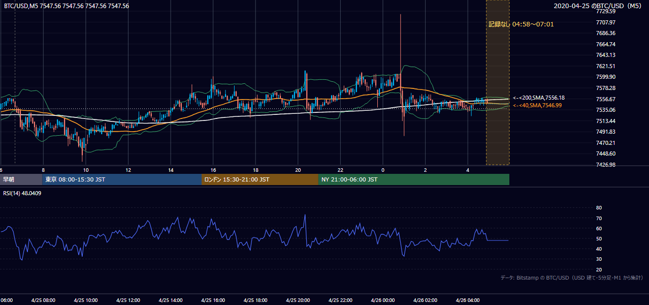Viewport: 649px width, 305px height.
Task: Click price axis value 7513.44
Action: (606, 121)
